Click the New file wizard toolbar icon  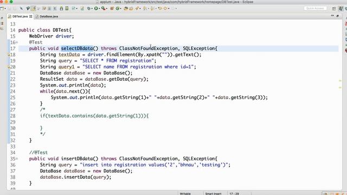pyautogui.click(x=2, y=9)
